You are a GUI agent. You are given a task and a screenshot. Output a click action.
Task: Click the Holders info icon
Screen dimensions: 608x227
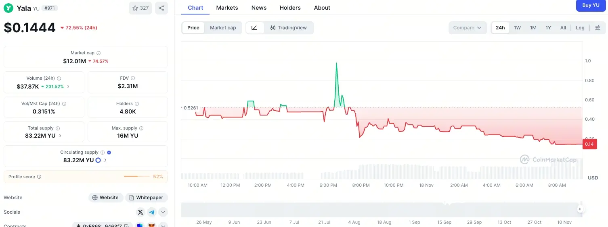click(137, 104)
